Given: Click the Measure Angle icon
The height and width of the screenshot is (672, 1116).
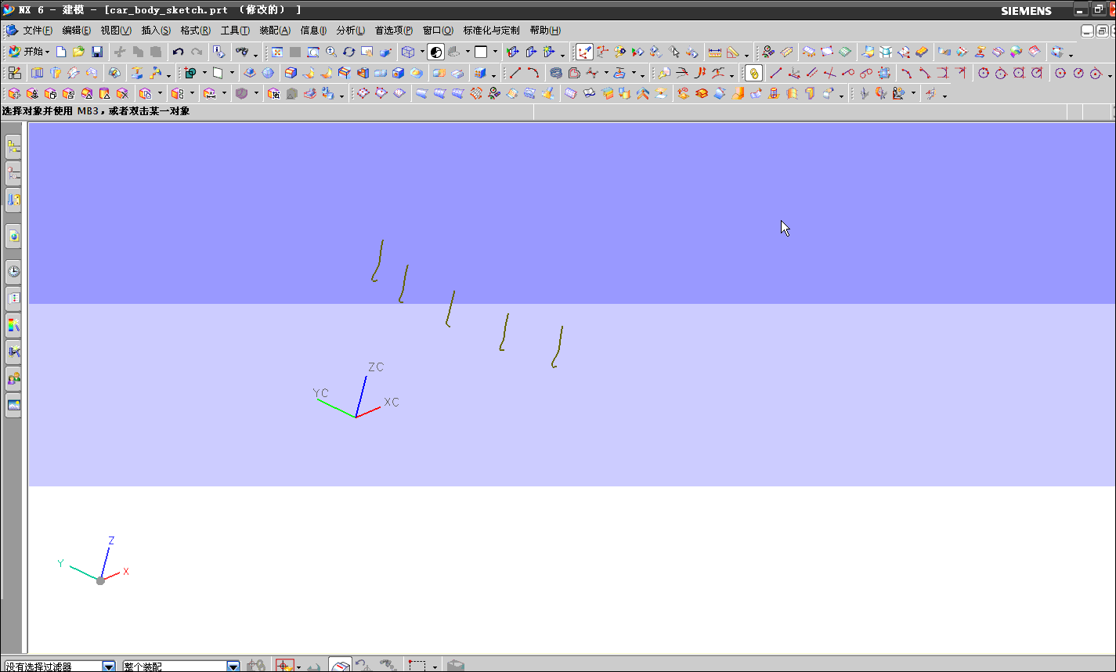Looking at the screenshot, I should [733, 52].
